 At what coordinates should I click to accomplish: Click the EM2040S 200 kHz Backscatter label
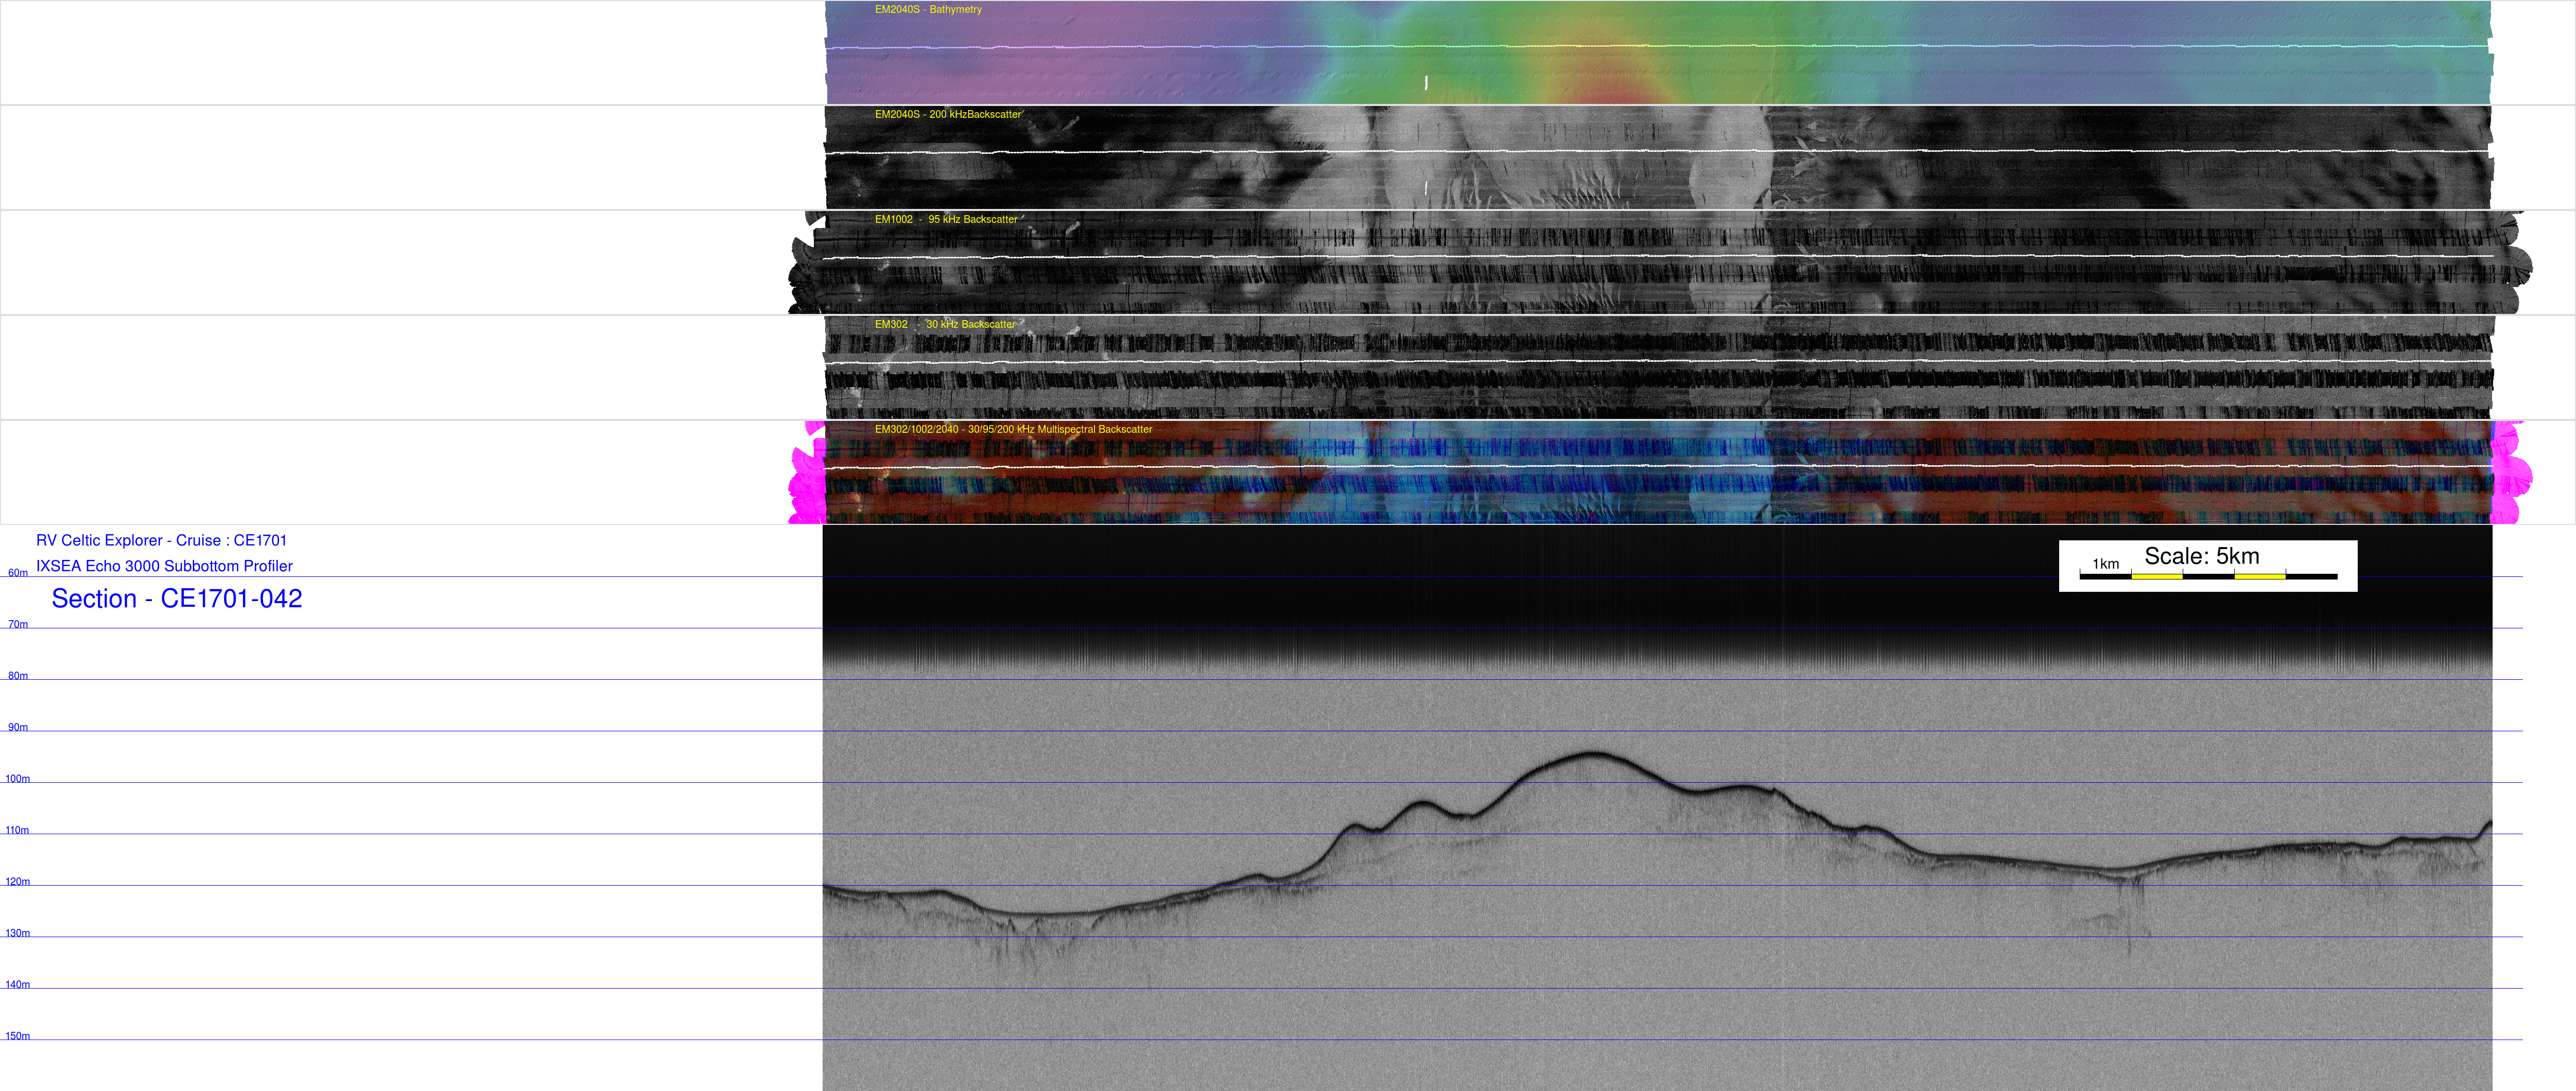(947, 115)
